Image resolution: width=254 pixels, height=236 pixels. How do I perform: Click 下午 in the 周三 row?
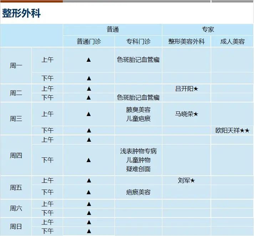47,130
